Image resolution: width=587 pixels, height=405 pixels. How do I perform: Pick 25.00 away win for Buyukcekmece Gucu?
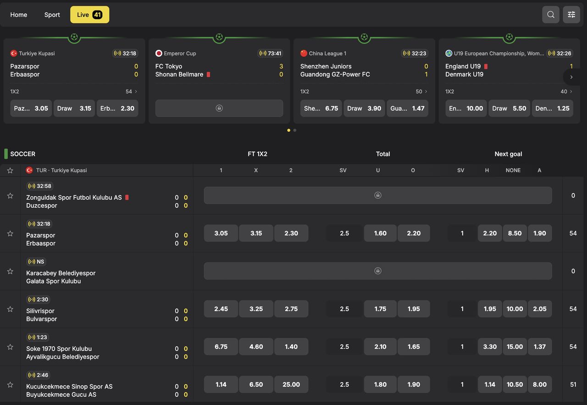[x=291, y=384]
